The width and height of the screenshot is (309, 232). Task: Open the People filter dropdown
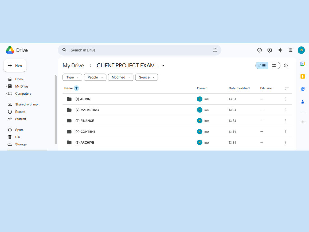(95, 77)
